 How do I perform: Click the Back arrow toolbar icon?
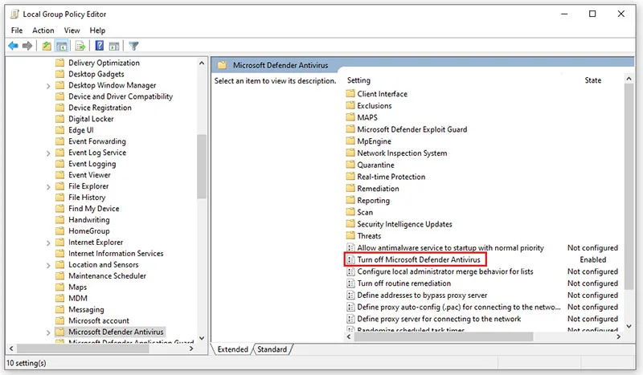[x=13, y=46]
